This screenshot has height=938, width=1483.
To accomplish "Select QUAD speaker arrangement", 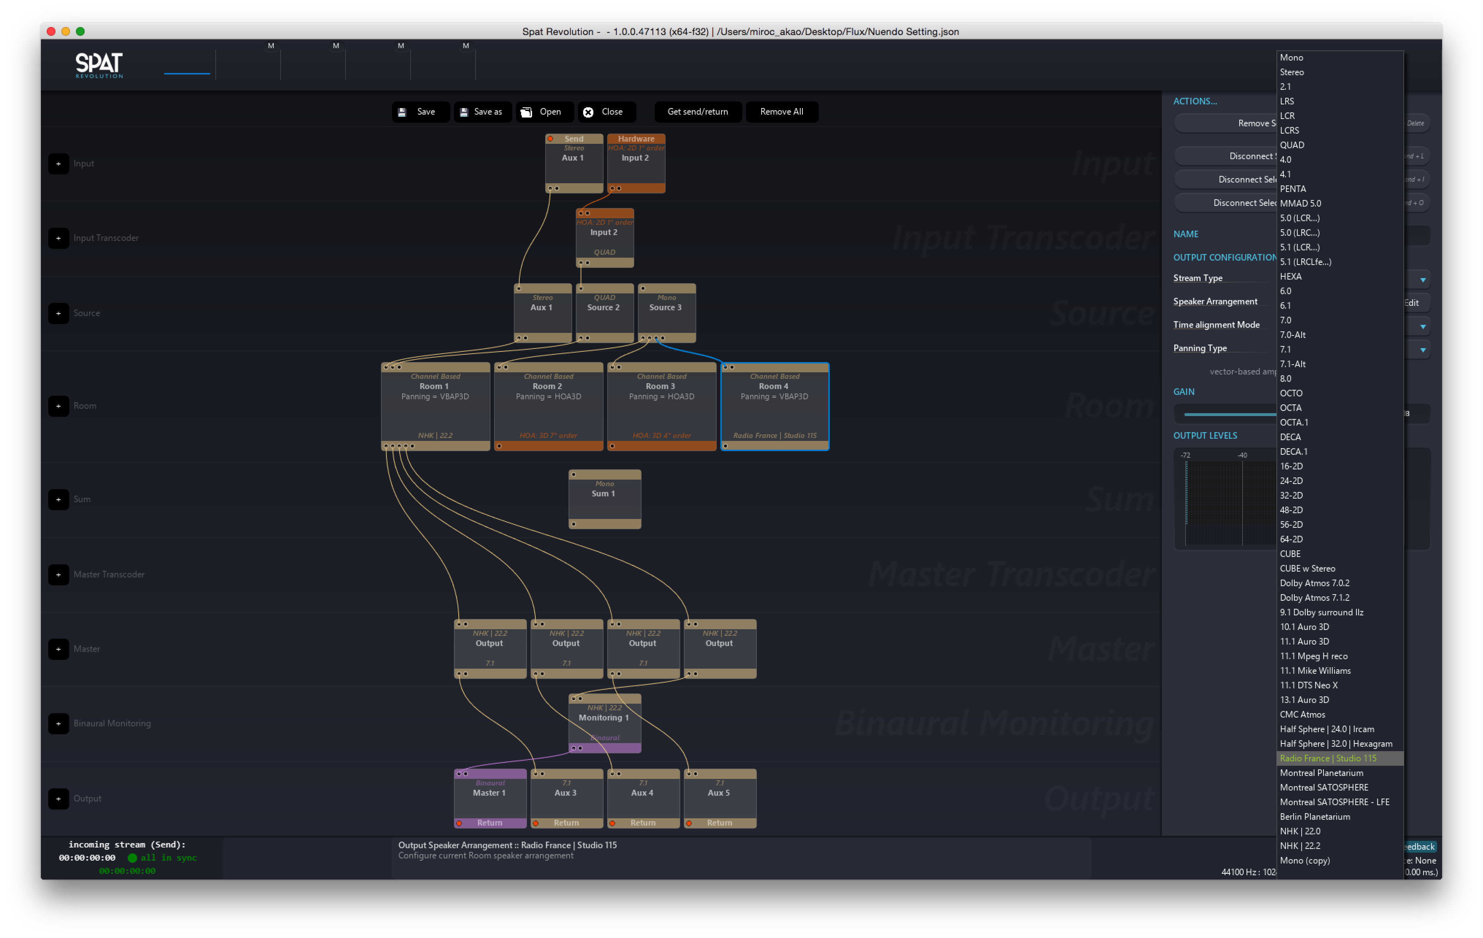I will pos(1340,145).
